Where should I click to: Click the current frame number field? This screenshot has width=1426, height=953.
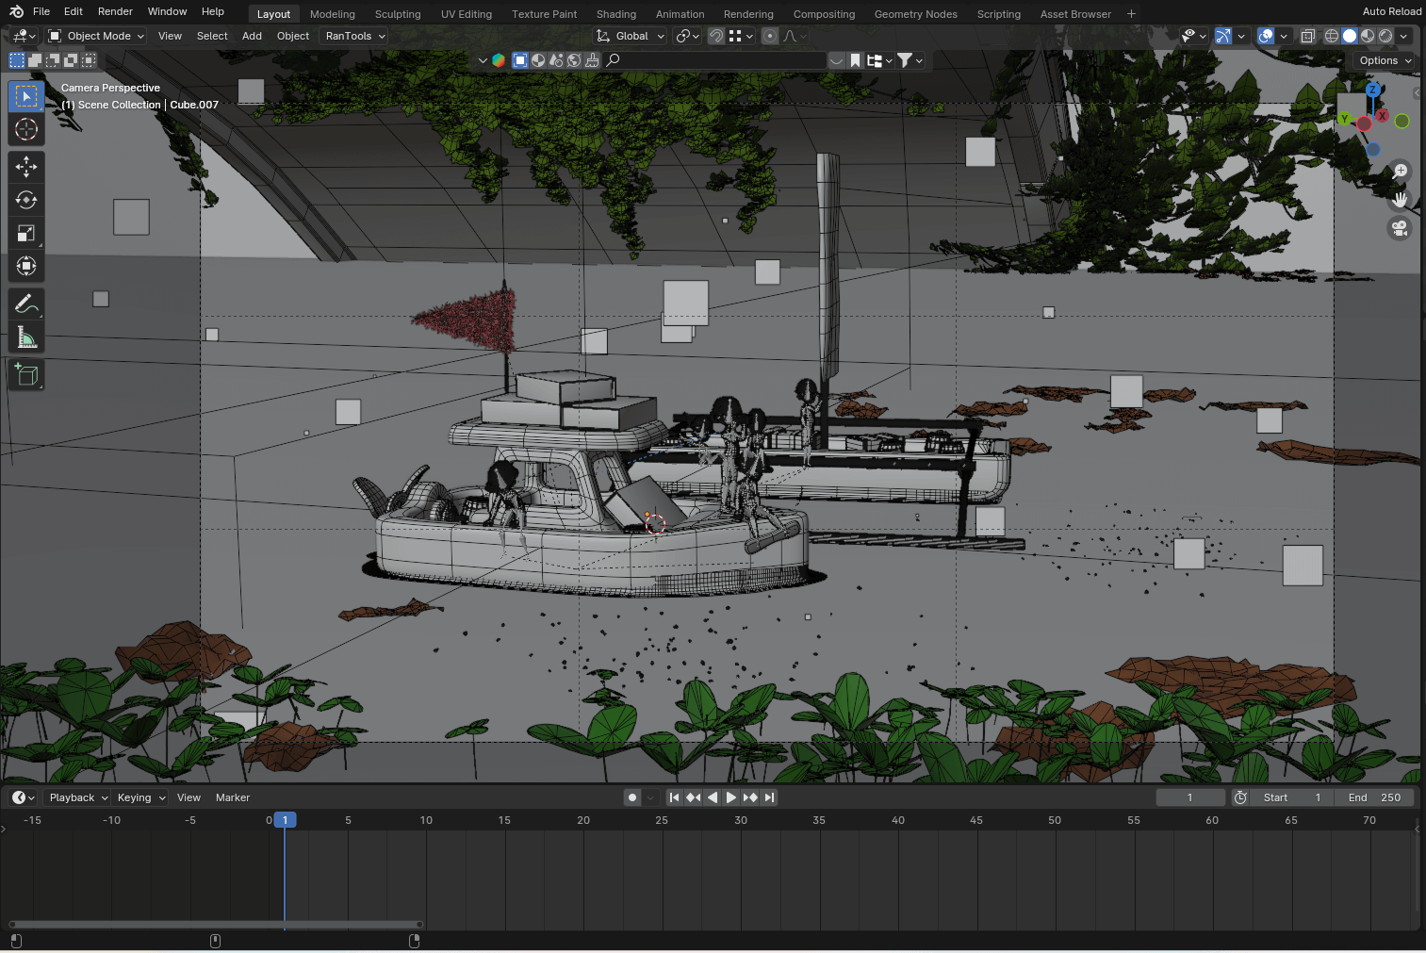1190,797
